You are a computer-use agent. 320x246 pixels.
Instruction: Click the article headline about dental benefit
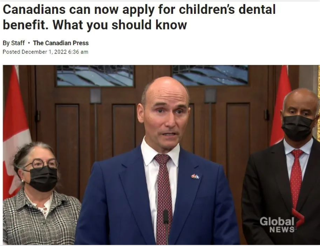click(139, 17)
